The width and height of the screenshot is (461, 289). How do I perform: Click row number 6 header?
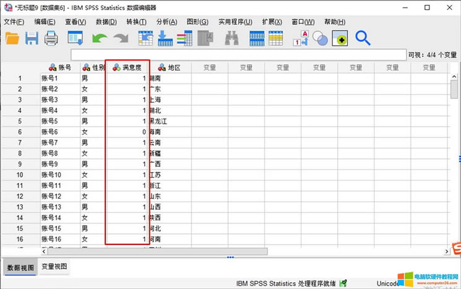coord(19,132)
